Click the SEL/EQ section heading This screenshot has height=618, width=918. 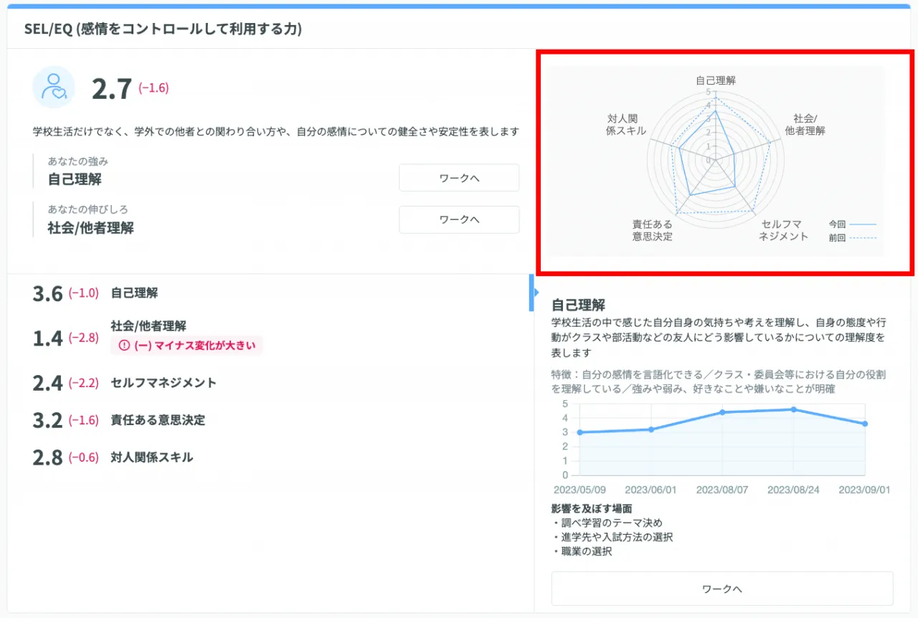(x=163, y=29)
